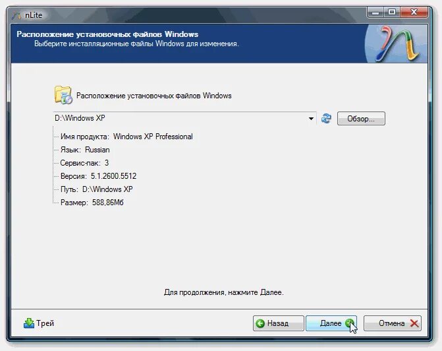
Task: Click the text 'Для продолжения, нажмите Далее.'
Action: click(x=223, y=292)
